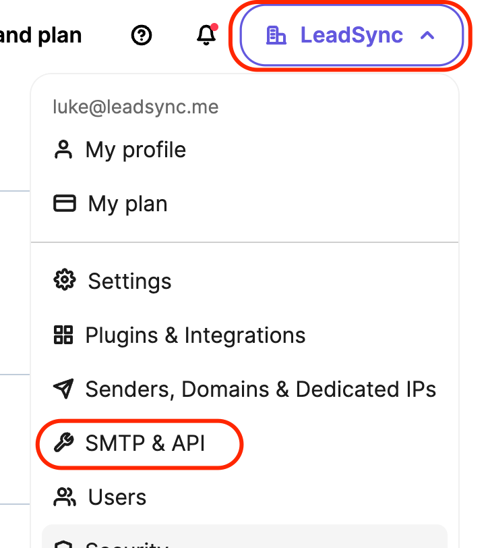488x548 pixels.
Task: Click the people icon beside Users
Action: tap(65, 497)
